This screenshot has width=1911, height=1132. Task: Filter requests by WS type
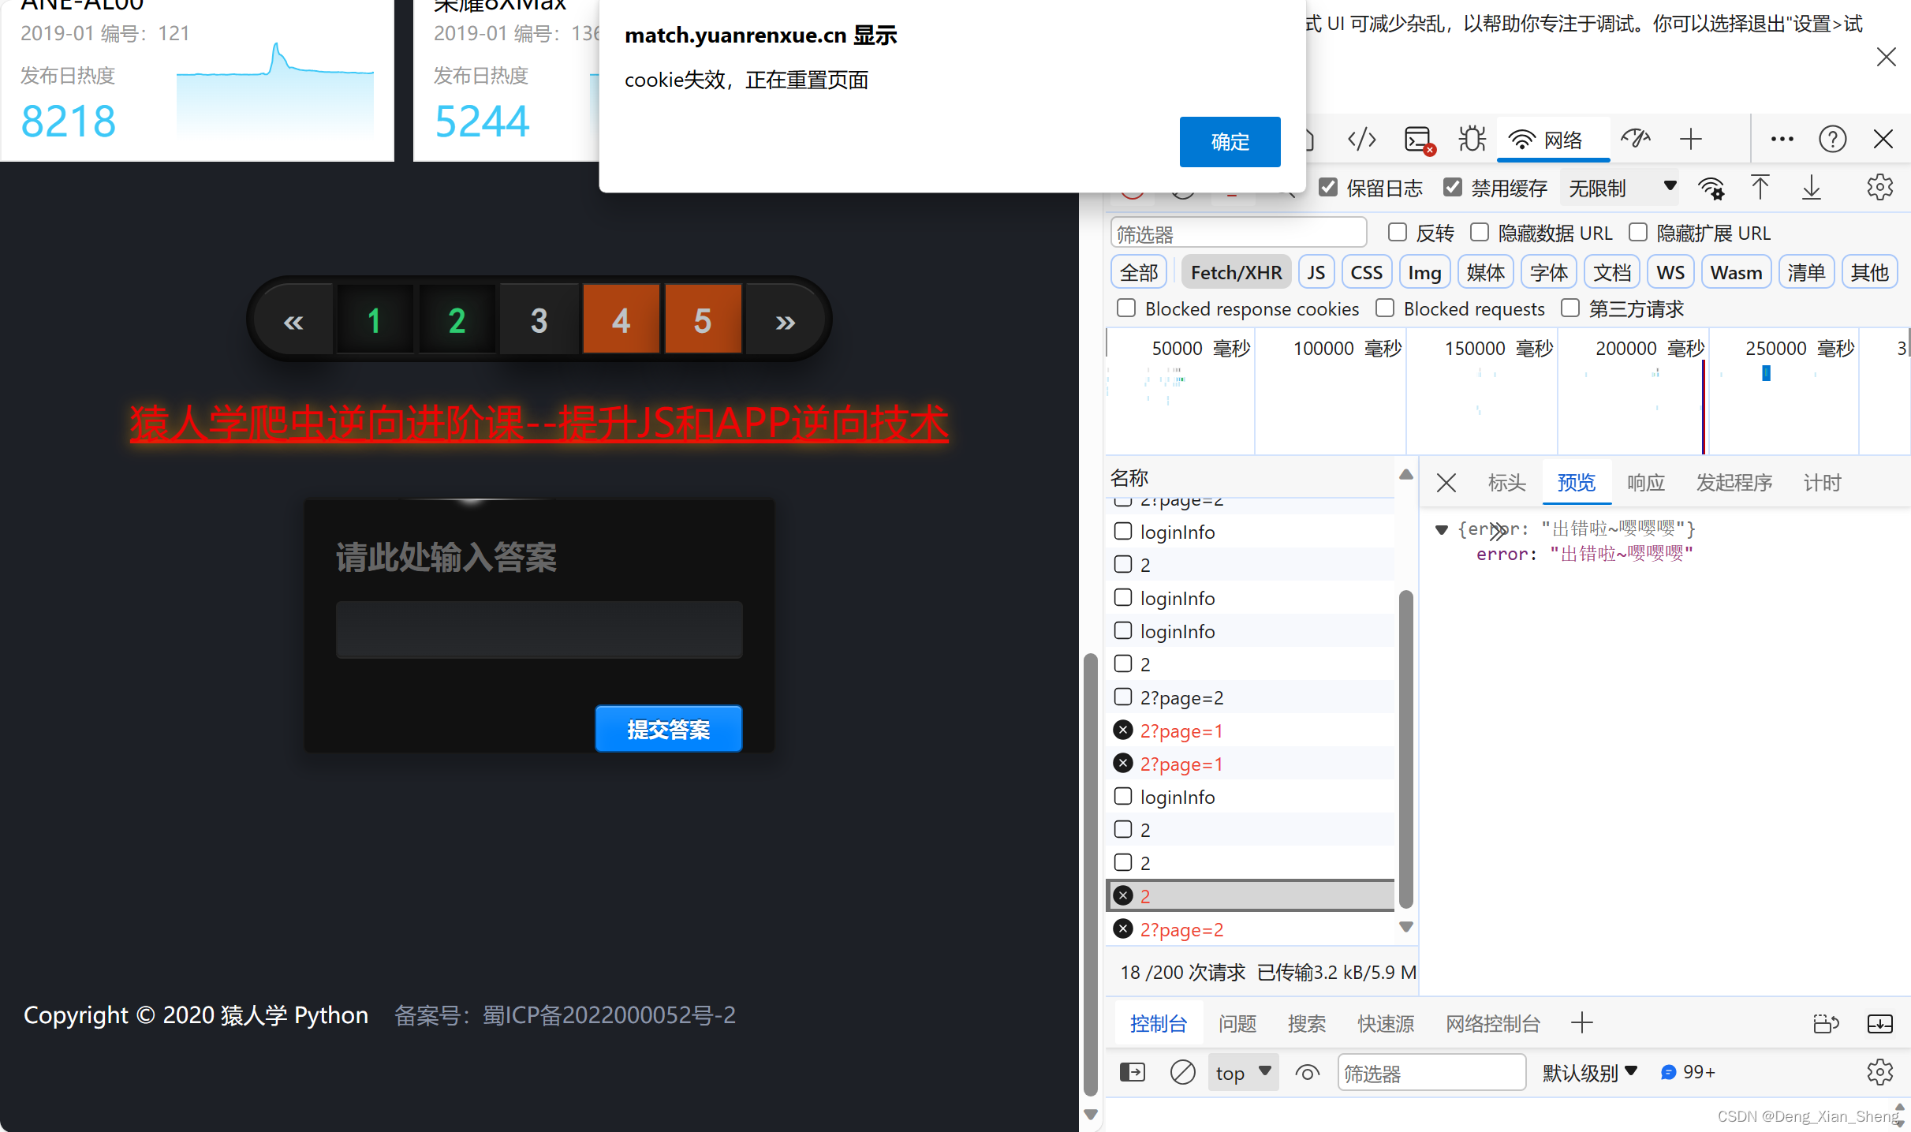1670,272
